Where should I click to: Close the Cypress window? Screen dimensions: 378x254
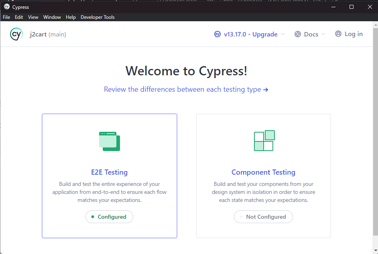point(370,7)
